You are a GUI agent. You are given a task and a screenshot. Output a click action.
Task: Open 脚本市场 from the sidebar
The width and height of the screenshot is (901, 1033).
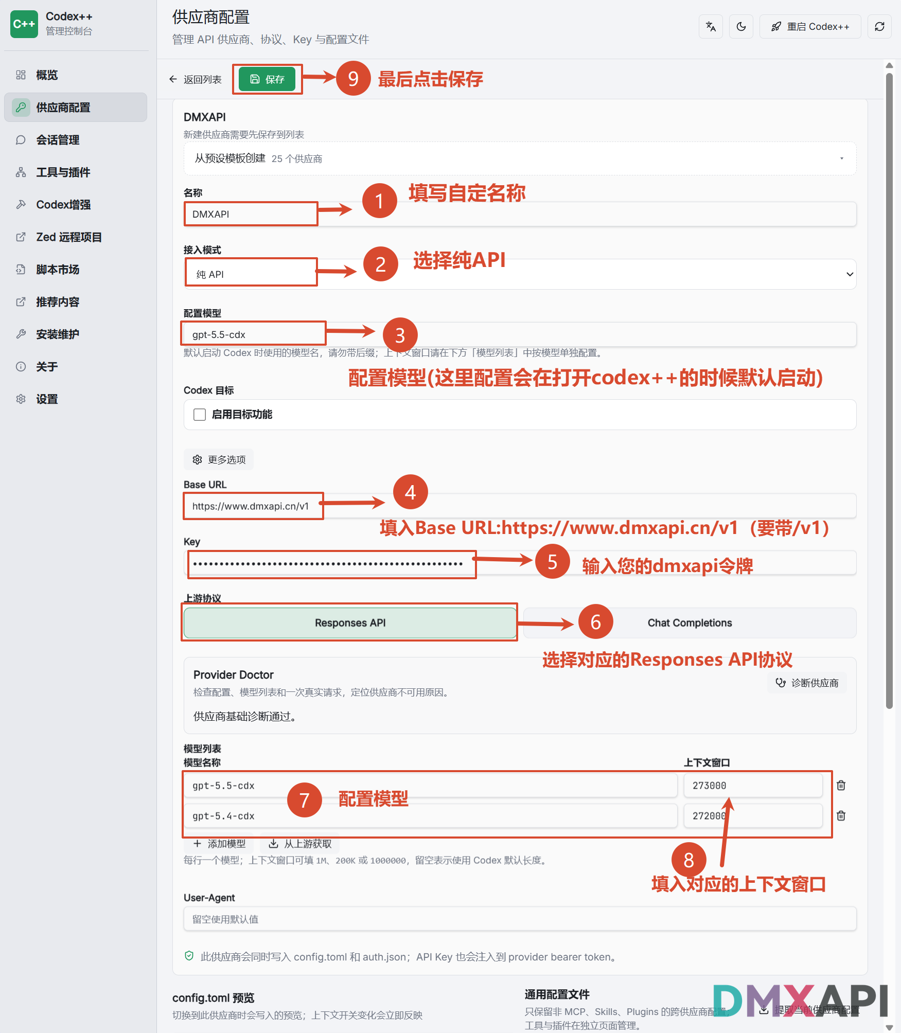coord(76,270)
